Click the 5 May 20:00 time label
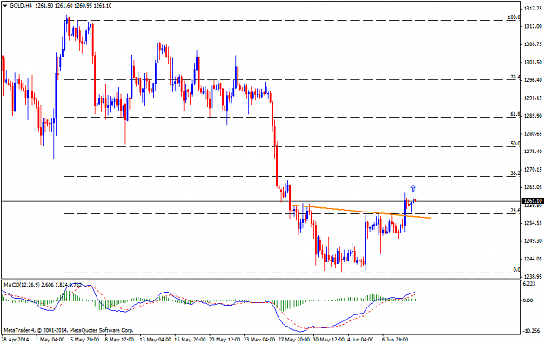544x344 pixels. (84, 339)
